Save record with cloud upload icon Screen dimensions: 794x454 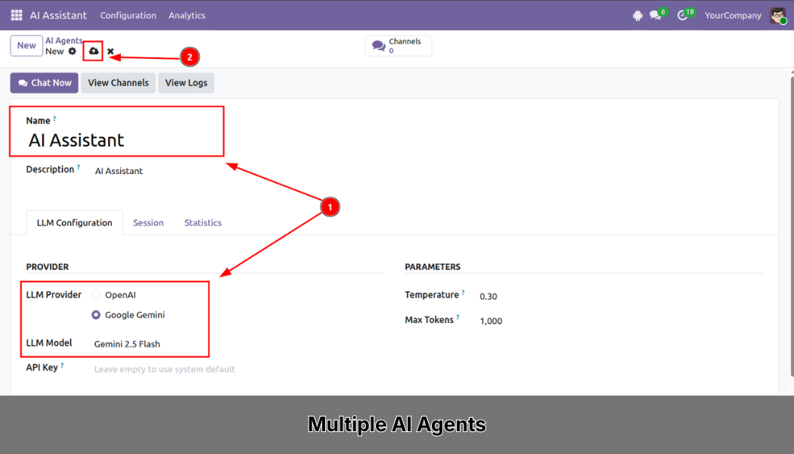[x=94, y=51]
